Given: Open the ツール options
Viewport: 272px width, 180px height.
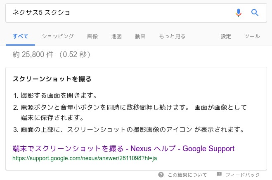Looking at the screenshot, I should (252, 36).
